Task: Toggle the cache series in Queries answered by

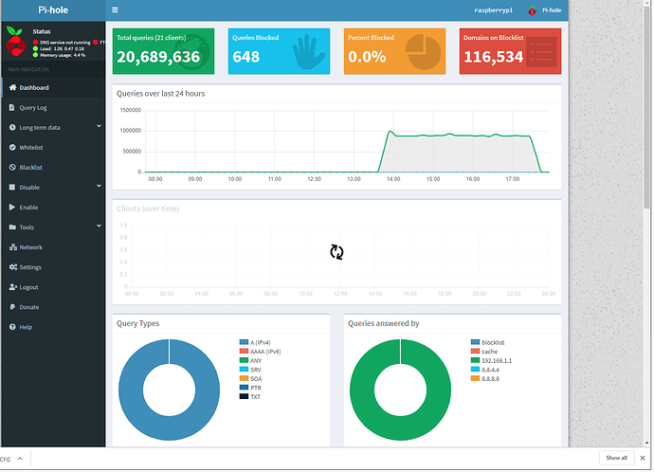Action: pos(490,351)
